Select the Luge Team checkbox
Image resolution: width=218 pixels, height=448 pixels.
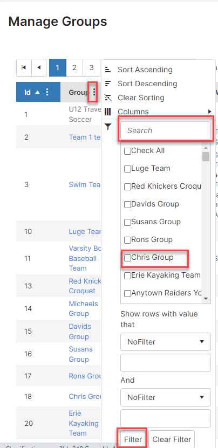[x=127, y=169]
